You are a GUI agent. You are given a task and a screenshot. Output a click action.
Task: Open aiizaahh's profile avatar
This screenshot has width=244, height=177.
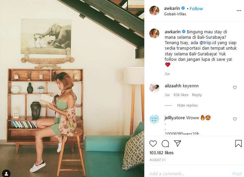[x=154, y=88]
